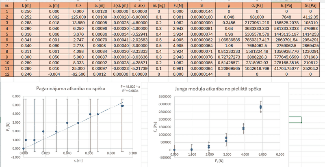Select cell containing 1443115.197

pyautogui.click(x=286, y=34)
